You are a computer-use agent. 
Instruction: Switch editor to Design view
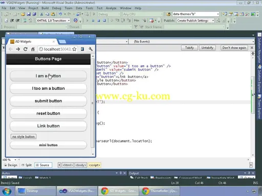pyautogui.click(x=11, y=165)
